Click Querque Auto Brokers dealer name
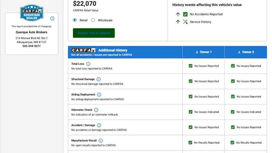The width and height of the screenshot is (272, 153). click(31, 32)
